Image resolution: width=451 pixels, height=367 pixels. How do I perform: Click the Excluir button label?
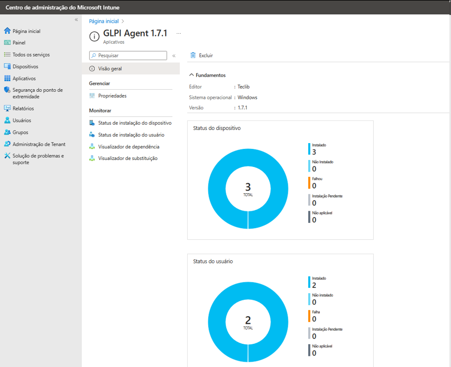[206, 55]
